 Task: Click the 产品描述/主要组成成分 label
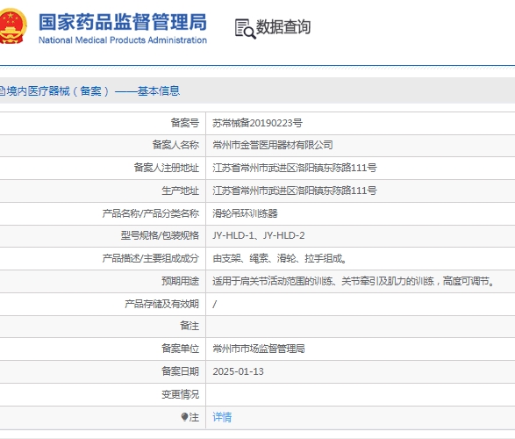(x=151, y=258)
